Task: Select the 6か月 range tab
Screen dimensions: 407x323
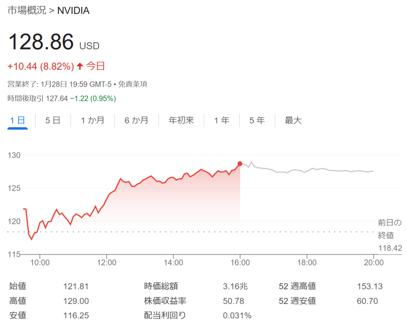Action: pyautogui.click(x=136, y=120)
